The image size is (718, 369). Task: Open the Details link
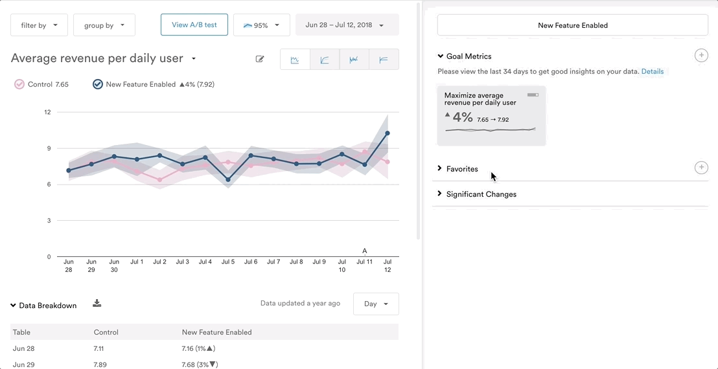pyautogui.click(x=652, y=72)
